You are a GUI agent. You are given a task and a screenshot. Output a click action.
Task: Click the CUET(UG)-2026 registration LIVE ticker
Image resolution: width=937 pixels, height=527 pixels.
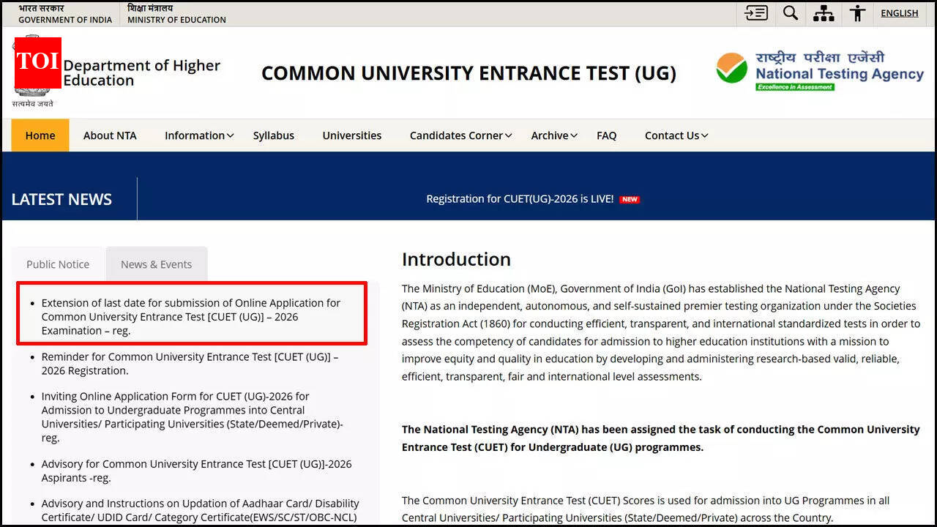(520, 198)
